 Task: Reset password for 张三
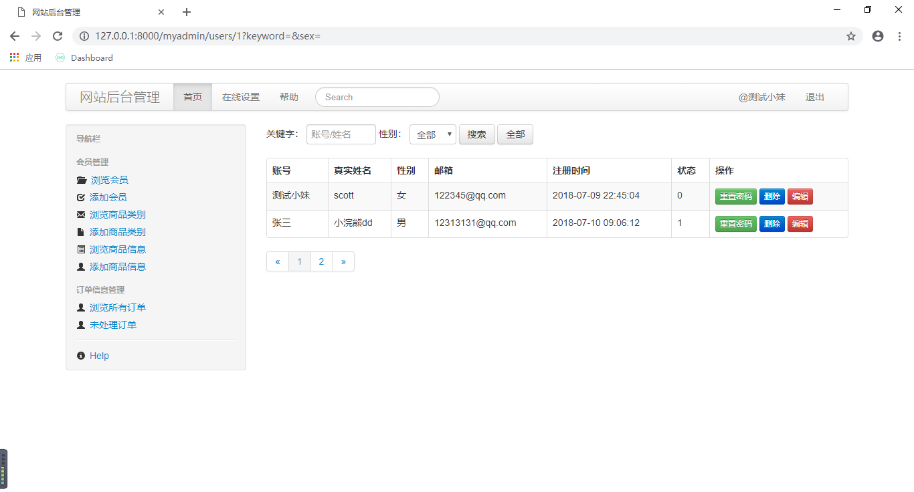point(736,224)
